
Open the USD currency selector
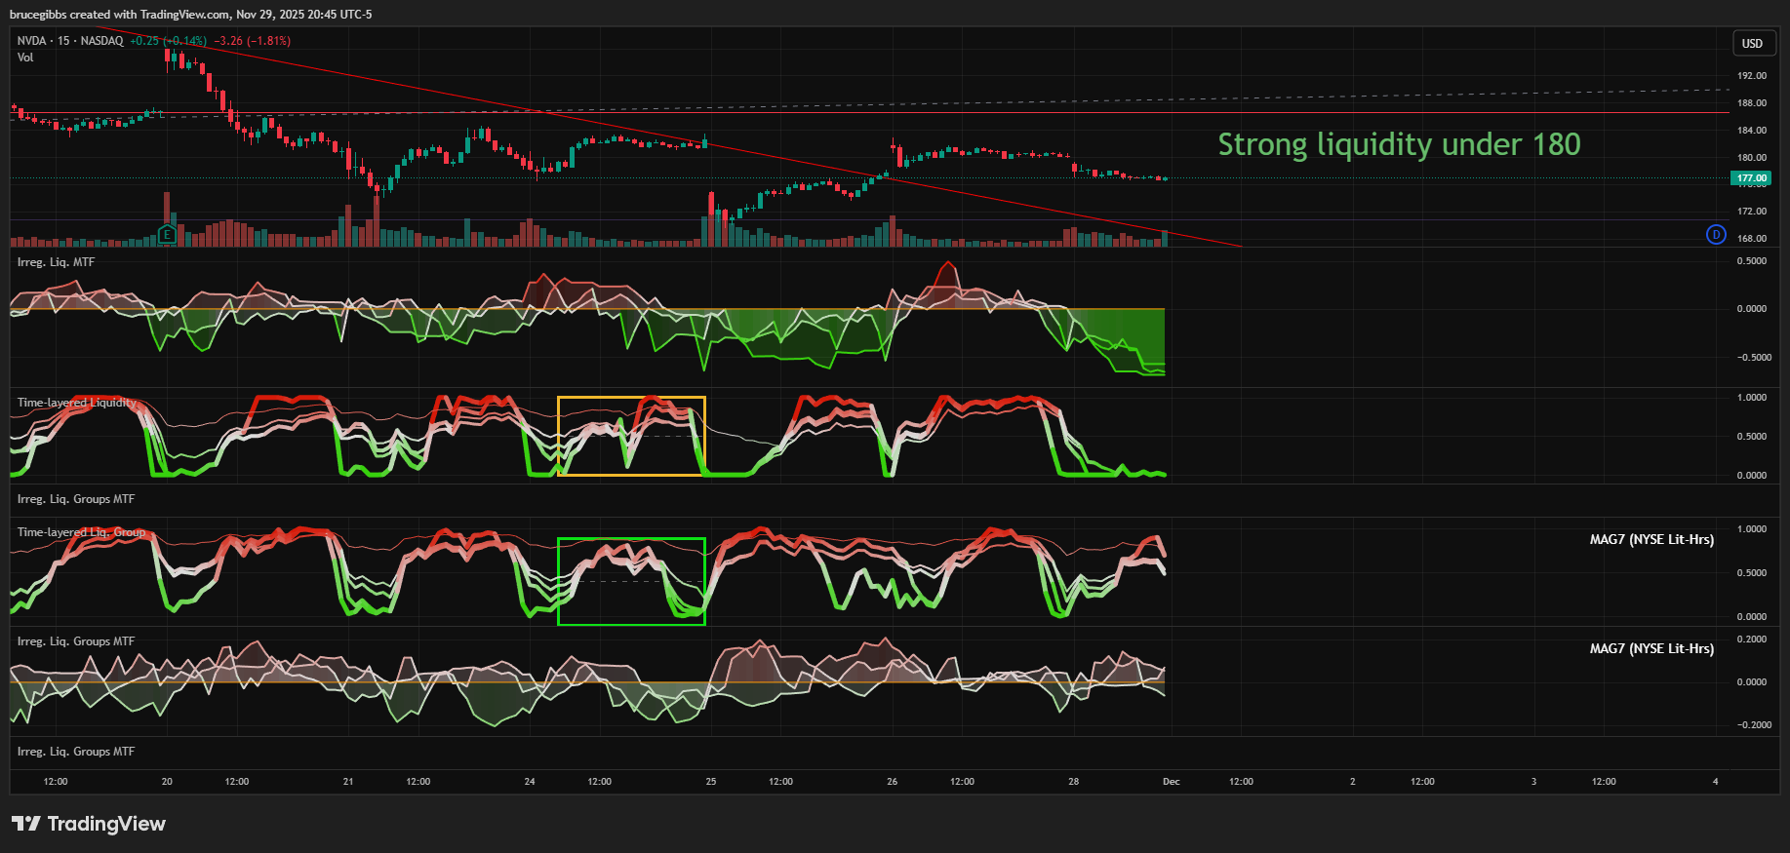pos(1752,43)
